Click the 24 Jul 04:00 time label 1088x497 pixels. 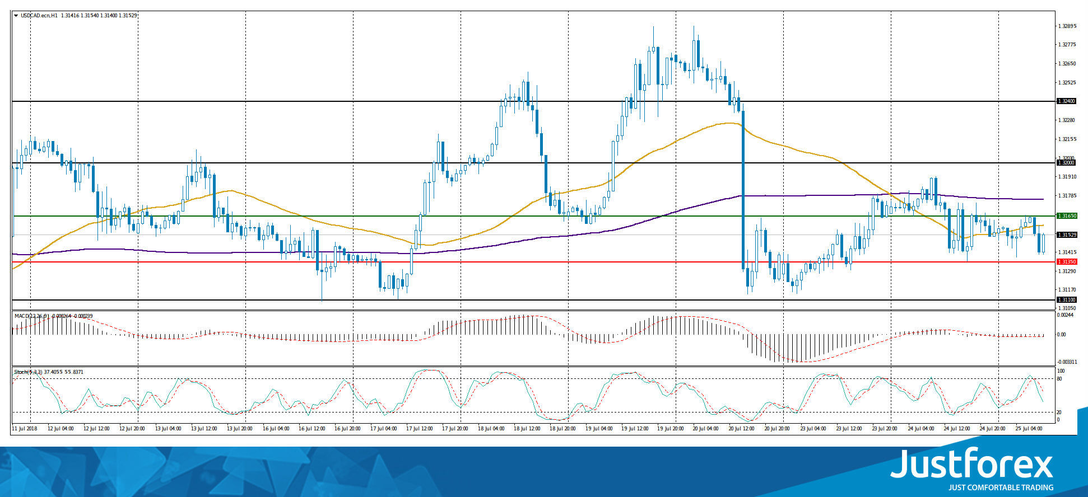[x=922, y=429]
